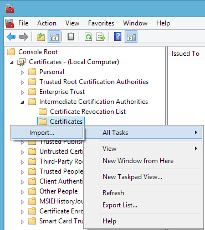
Task: Click the green Refresh toolbar icon
Action: tap(89, 36)
